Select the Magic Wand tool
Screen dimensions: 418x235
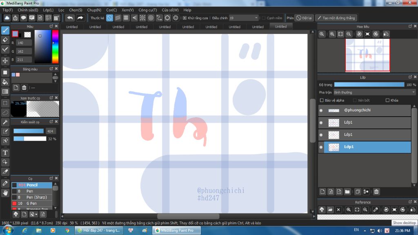pos(5,122)
